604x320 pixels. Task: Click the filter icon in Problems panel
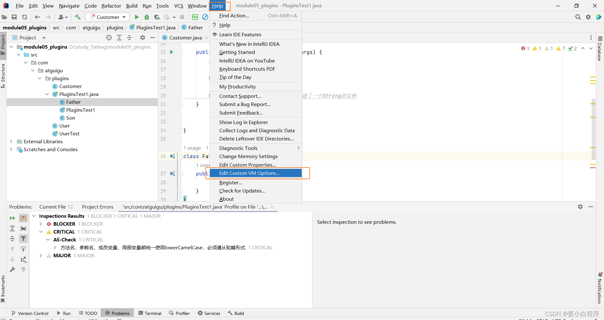[x=23, y=239]
